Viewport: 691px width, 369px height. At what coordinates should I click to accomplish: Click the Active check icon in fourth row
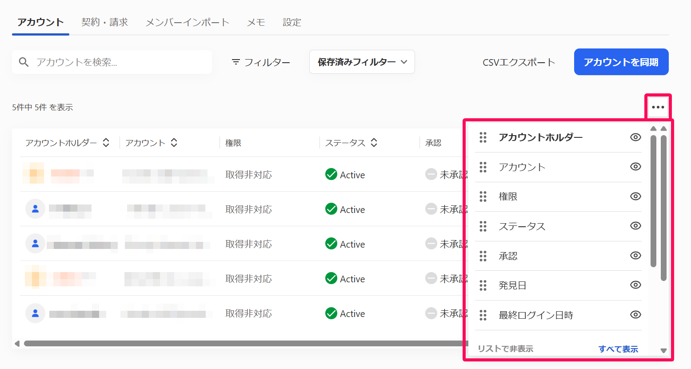[331, 278]
